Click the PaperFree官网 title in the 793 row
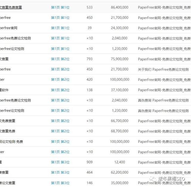The image size is (191, 187). (164, 59)
